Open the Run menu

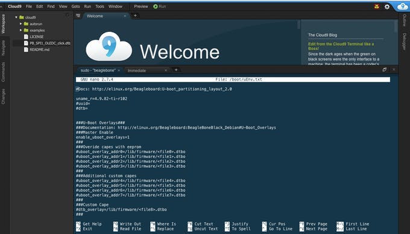point(87,7)
